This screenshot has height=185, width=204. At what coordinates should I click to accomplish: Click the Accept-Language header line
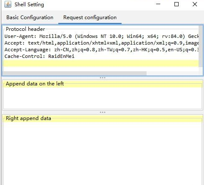click(x=102, y=50)
